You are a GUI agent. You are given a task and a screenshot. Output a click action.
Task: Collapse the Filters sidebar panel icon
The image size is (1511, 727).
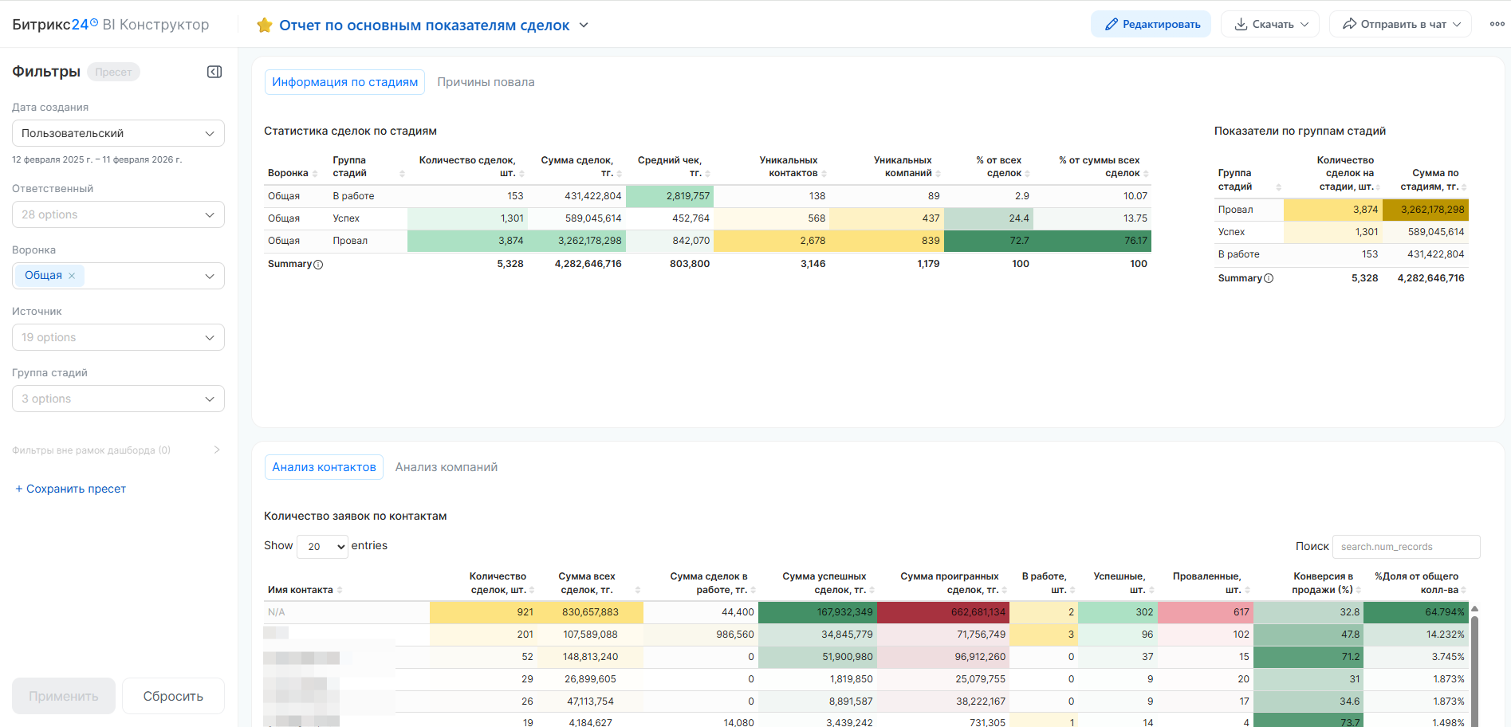point(214,72)
